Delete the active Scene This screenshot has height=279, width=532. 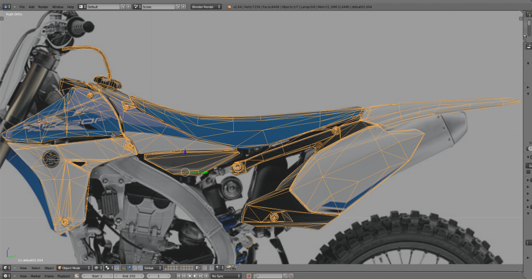(183, 7)
